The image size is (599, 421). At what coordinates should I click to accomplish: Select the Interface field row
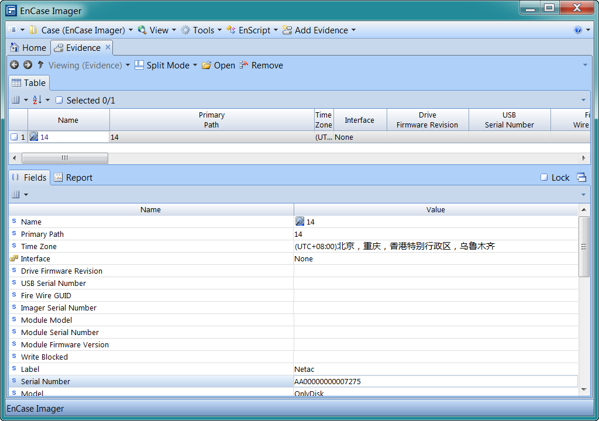[294, 258]
